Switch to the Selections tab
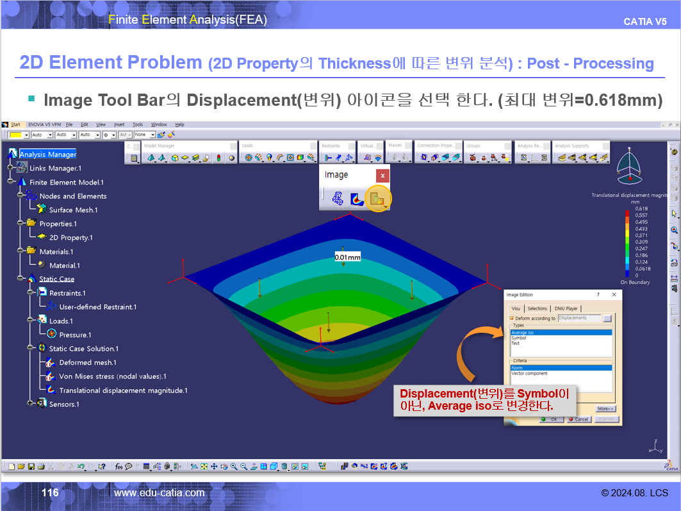The width and height of the screenshot is (681, 511). tap(537, 308)
